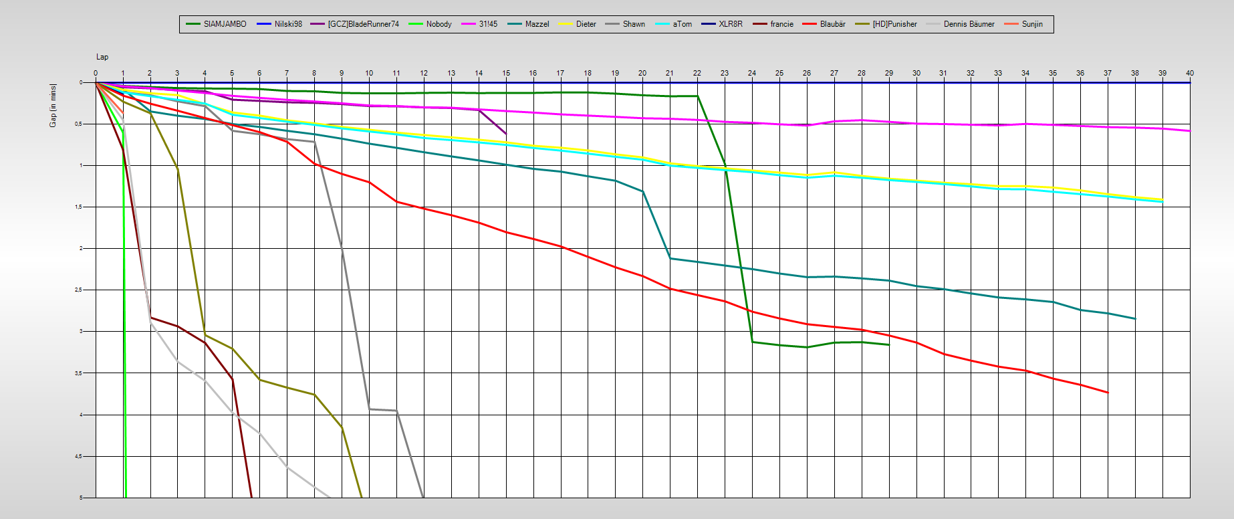1234x519 pixels.
Task: Click the Lap axis title
Action: [102, 57]
